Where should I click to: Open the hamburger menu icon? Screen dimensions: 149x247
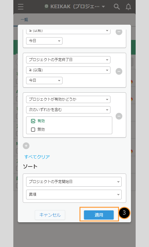[x=21, y=7]
